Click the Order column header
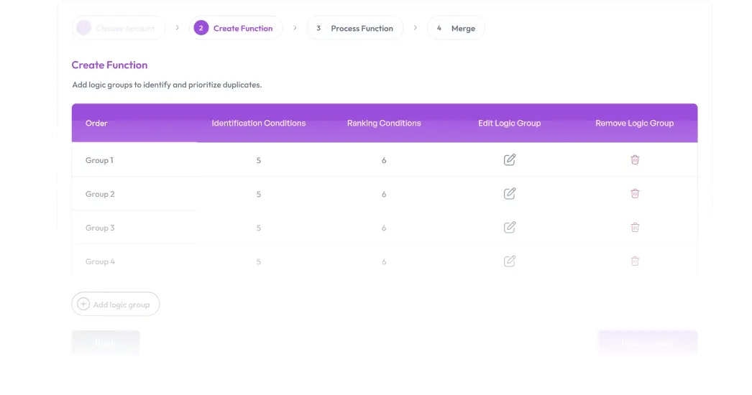The image size is (752, 395). (x=96, y=124)
